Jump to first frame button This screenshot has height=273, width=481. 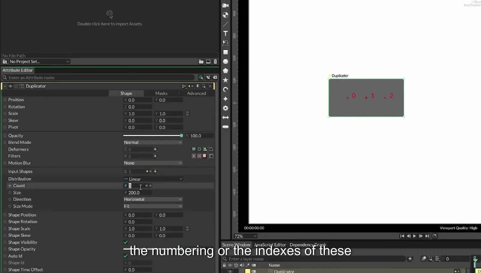[x=402, y=236]
